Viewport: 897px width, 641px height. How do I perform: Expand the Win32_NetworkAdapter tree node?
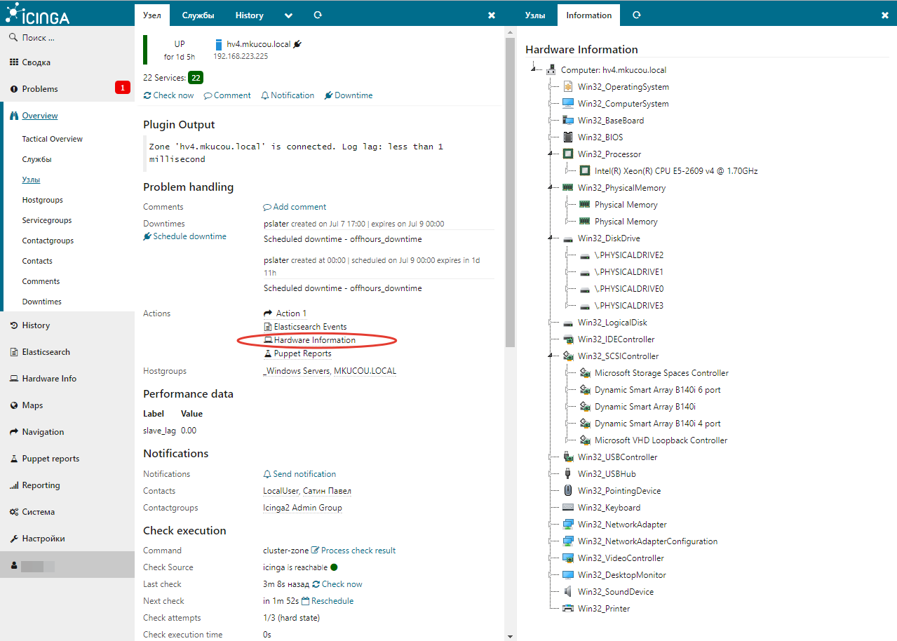[x=550, y=525]
